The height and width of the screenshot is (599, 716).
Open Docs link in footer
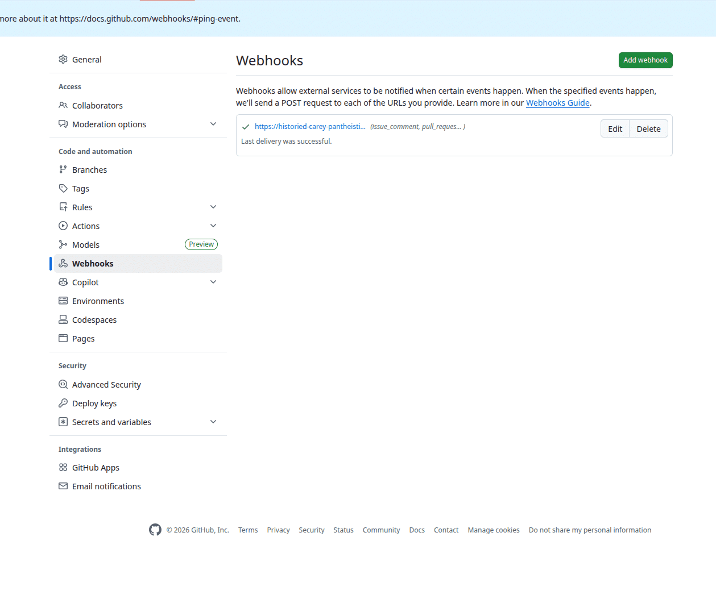[417, 530]
